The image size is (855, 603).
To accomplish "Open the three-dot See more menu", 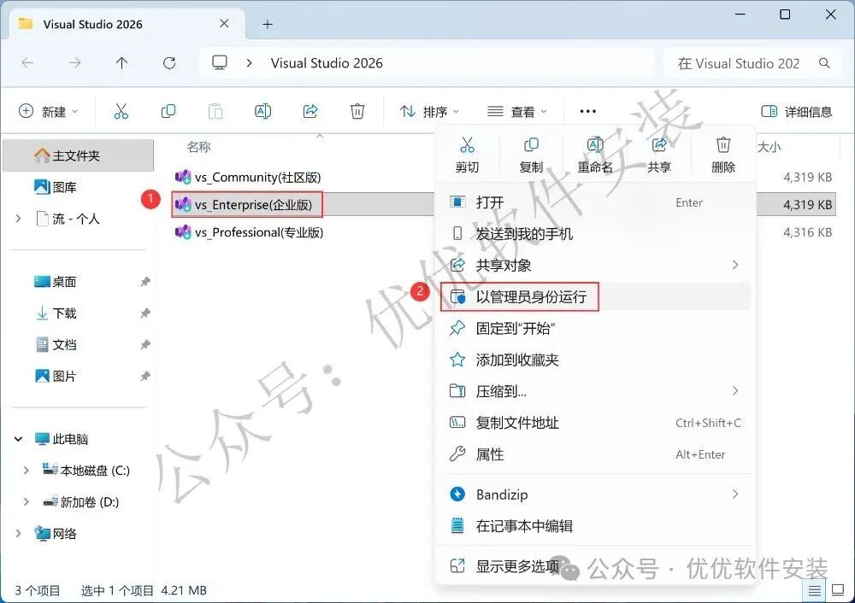I will click(588, 112).
